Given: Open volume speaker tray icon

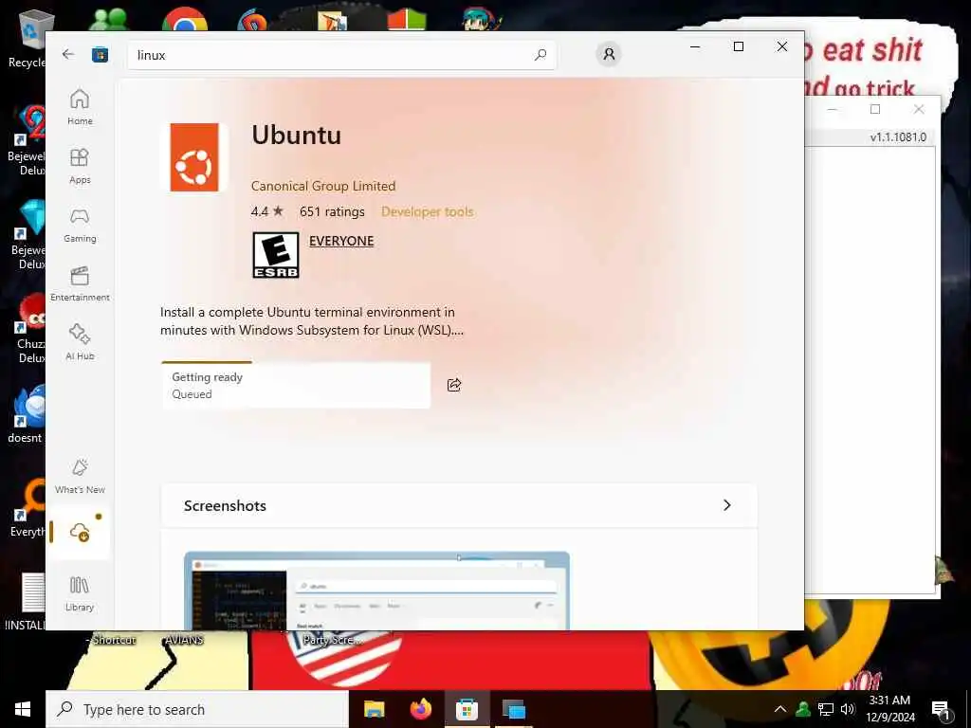Looking at the screenshot, I should (x=848, y=709).
